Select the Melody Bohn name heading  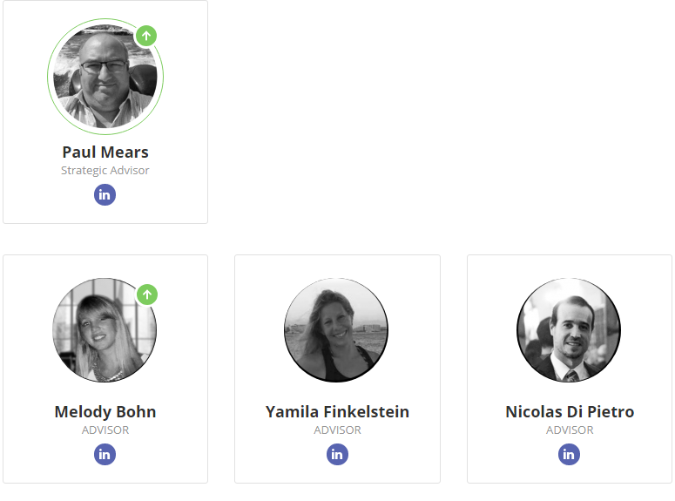coord(105,411)
